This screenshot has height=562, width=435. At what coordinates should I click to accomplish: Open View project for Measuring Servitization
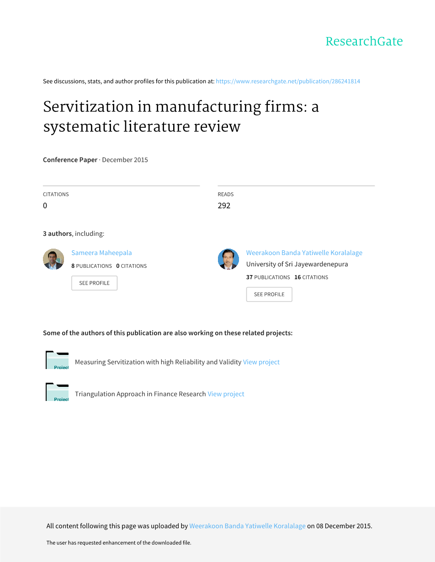click(x=261, y=362)
